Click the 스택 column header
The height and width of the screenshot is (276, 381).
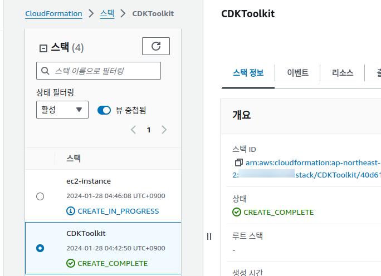coord(74,158)
